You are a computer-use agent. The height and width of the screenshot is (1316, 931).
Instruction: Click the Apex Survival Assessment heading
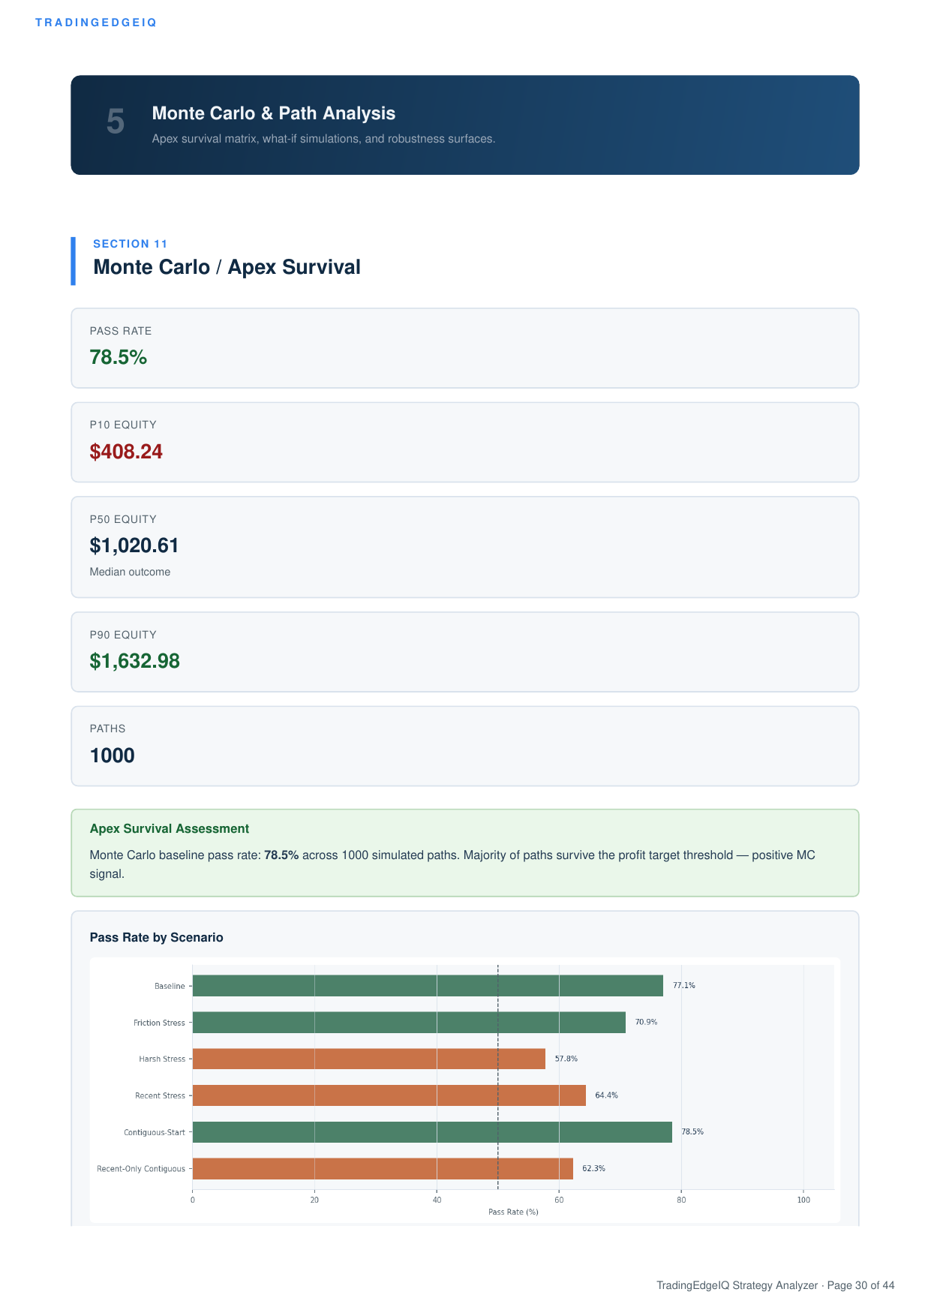click(x=170, y=828)
